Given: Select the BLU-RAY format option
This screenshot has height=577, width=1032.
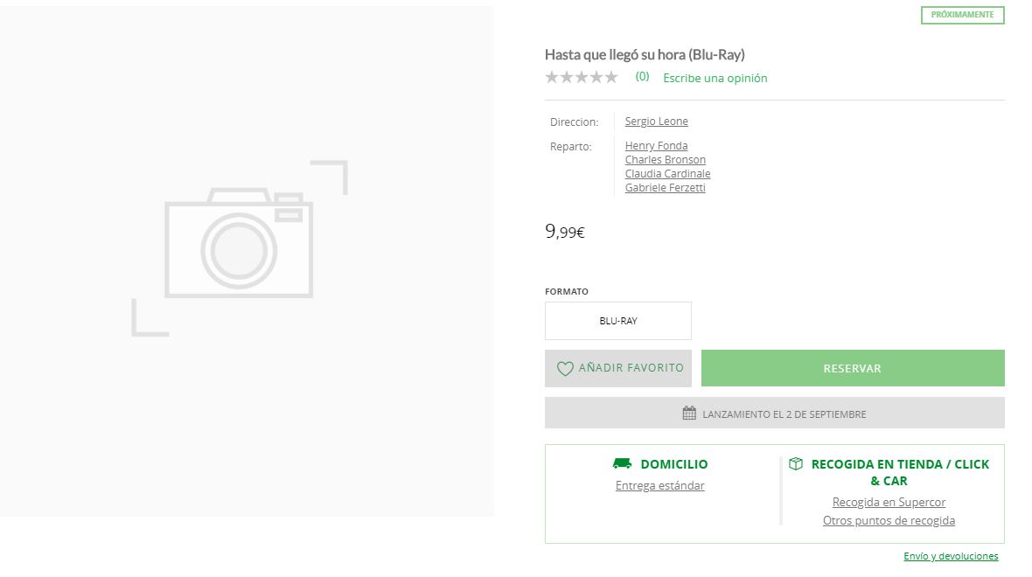Looking at the screenshot, I should [618, 321].
